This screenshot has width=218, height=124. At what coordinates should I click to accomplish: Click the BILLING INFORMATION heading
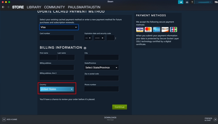61,48
